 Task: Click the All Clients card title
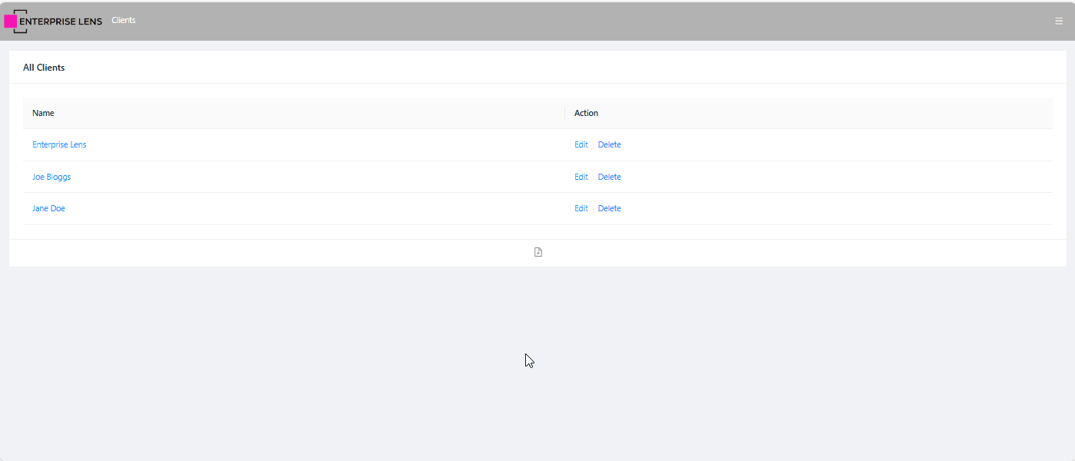point(44,68)
